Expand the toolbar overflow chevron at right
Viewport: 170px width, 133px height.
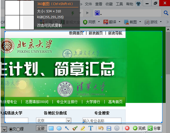(x=168, y=22)
